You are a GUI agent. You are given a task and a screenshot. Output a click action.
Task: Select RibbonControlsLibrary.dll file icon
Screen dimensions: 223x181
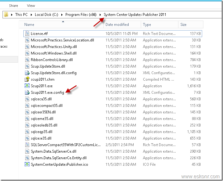(x=27, y=60)
